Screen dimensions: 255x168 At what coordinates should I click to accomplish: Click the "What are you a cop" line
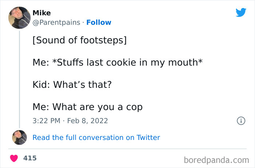(x=87, y=107)
